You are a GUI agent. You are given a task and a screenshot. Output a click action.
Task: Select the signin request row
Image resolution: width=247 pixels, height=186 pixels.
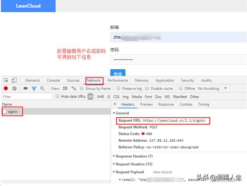(56, 111)
